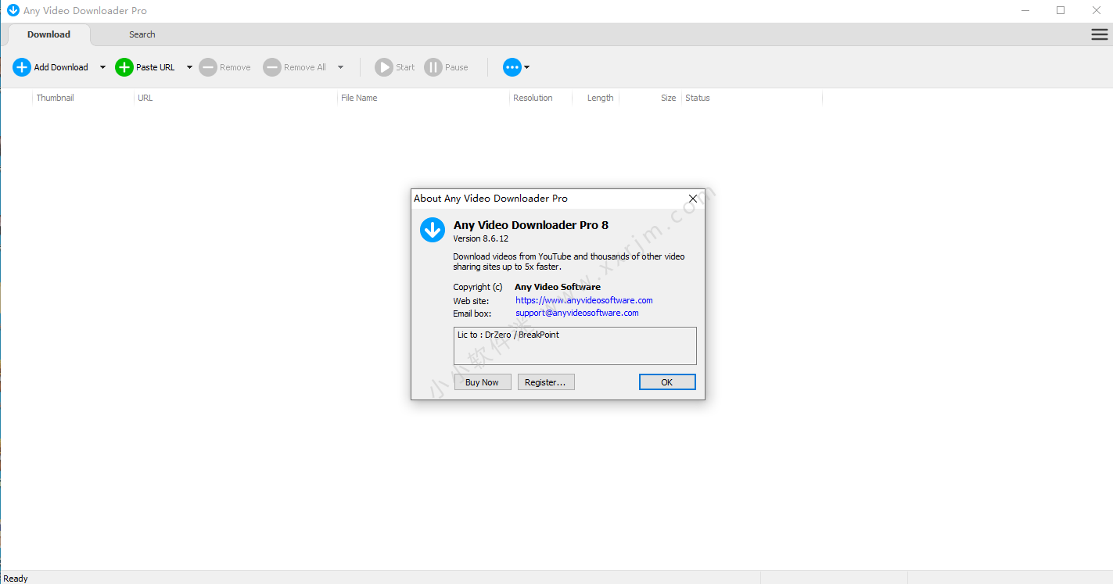Viewport: 1113px width, 584px height.
Task: Click the Remove toolbar button
Action: pyautogui.click(x=224, y=67)
